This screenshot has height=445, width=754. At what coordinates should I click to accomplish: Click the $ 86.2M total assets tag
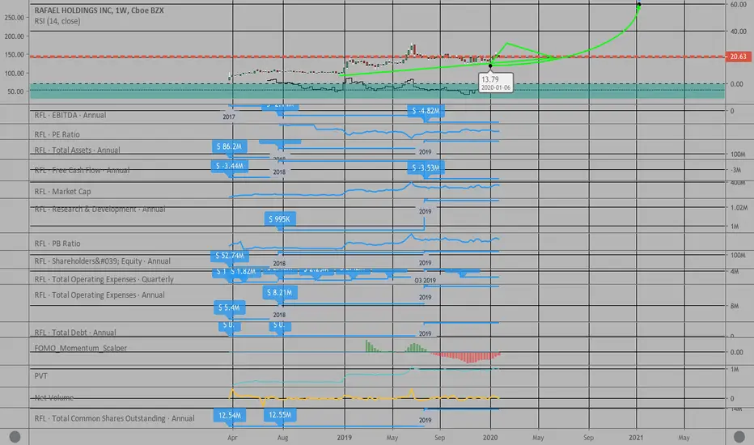[x=230, y=146]
